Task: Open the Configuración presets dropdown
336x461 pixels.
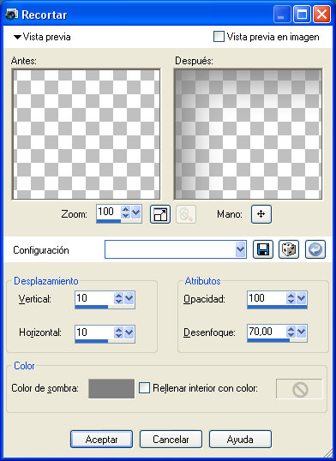Action: [240, 249]
